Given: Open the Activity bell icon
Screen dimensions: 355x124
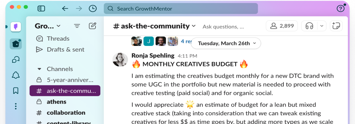Looking at the screenshot, I should click(x=16, y=75).
